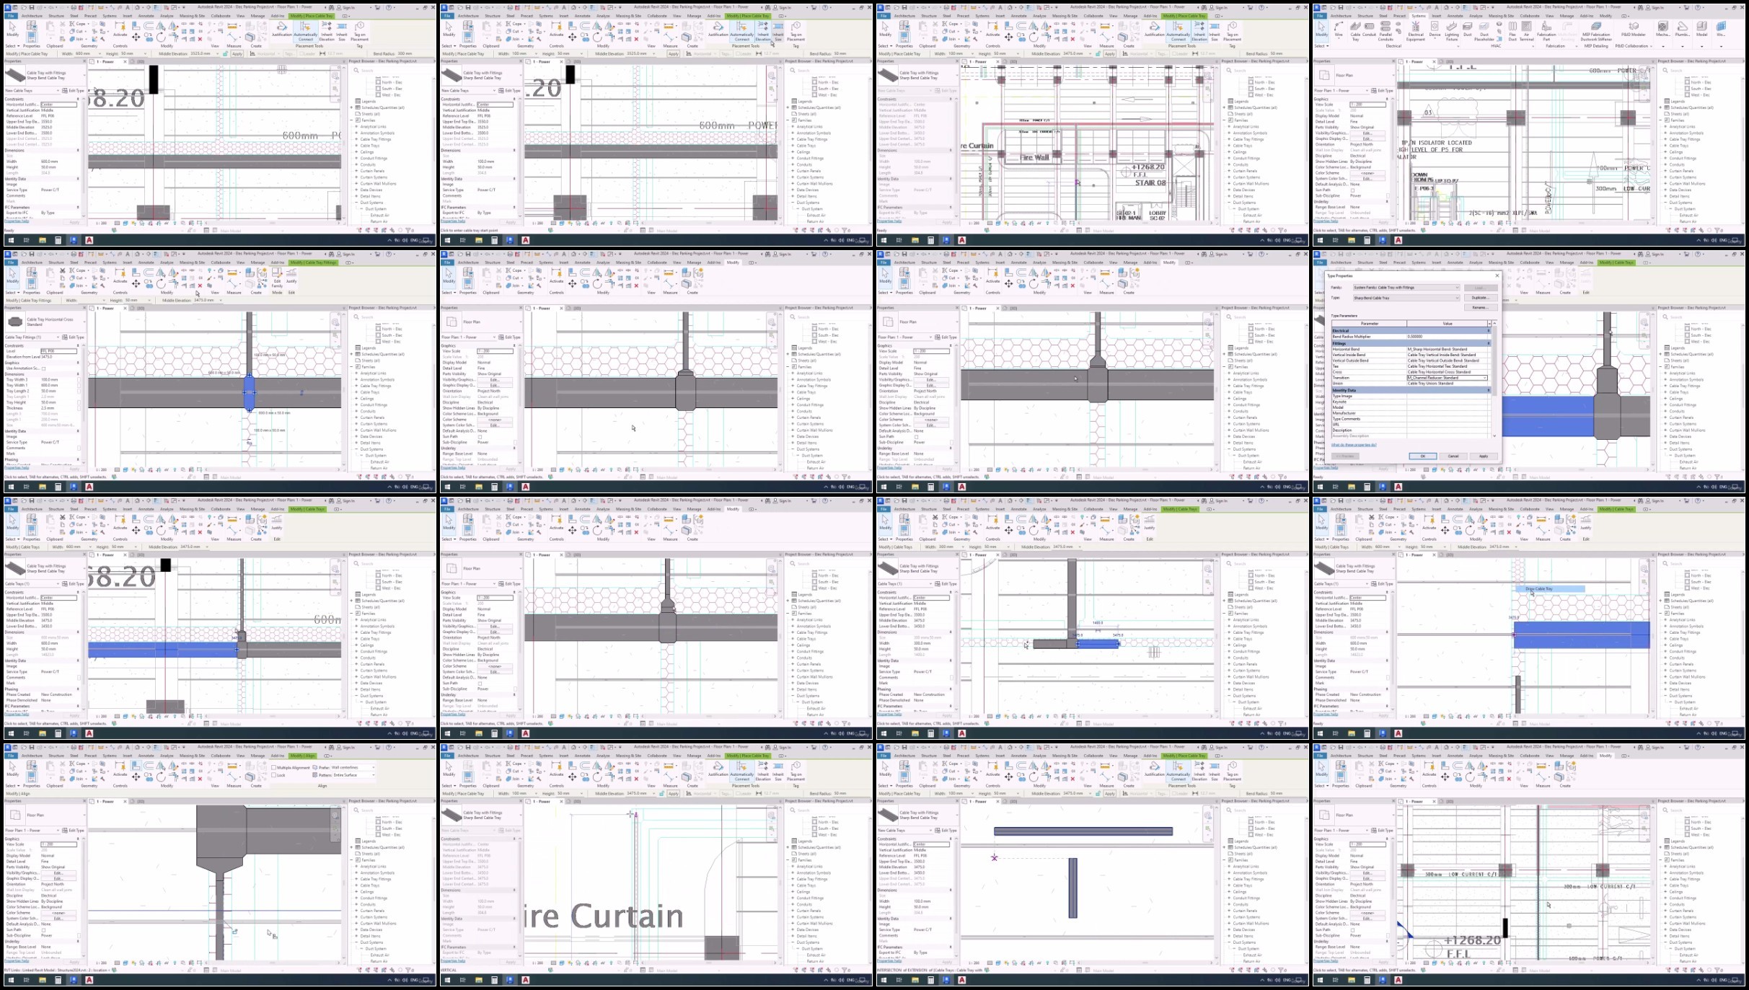Choose the Duct Placeholder tool
1749x990 pixels.
point(1484,31)
